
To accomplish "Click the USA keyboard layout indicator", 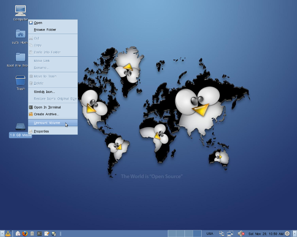I will click(210, 234).
